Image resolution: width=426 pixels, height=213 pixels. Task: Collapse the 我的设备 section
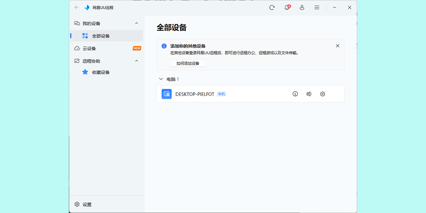pyautogui.click(x=136, y=23)
